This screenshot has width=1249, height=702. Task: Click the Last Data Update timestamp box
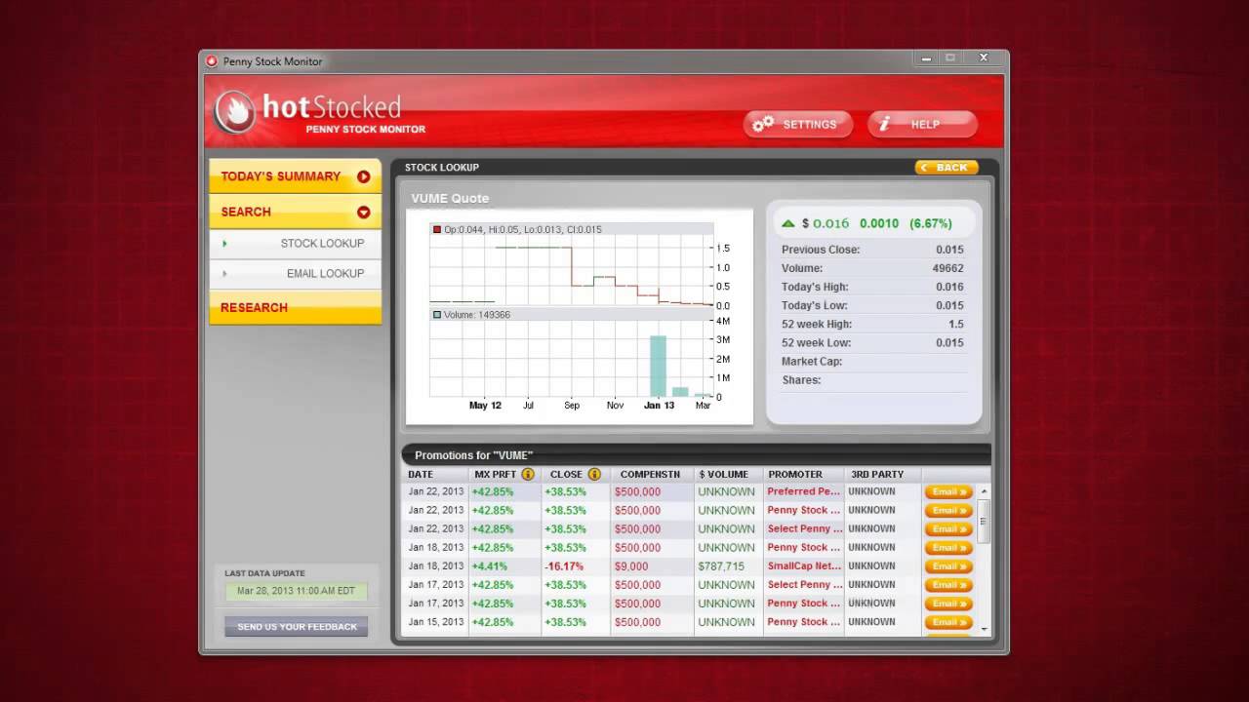coord(297,592)
